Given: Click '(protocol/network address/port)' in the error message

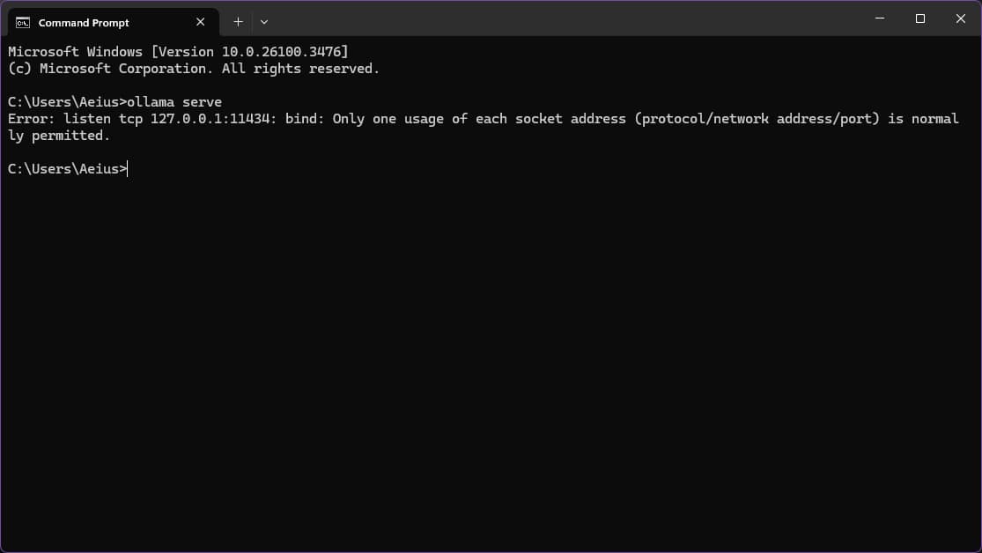Looking at the screenshot, I should (x=757, y=119).
